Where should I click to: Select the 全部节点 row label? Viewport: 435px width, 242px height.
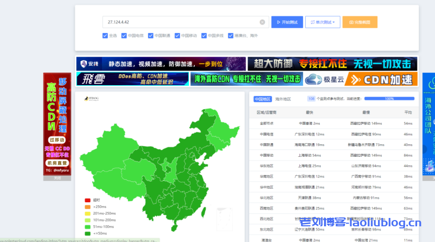pos(266,123)
